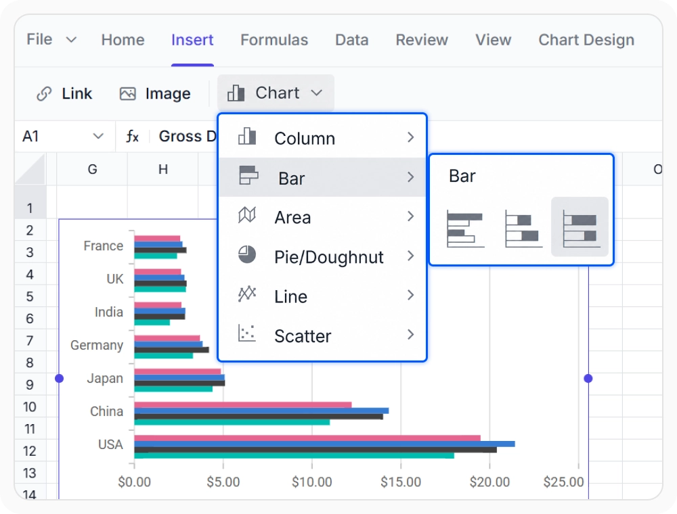The width and height of the screenshot is (677, 514).
Task: Choose the Scatter chart menu entry
Action: click(x=322, y=335)
